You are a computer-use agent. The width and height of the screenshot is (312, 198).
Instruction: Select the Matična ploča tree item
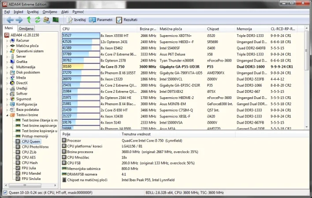pos(27,46)
